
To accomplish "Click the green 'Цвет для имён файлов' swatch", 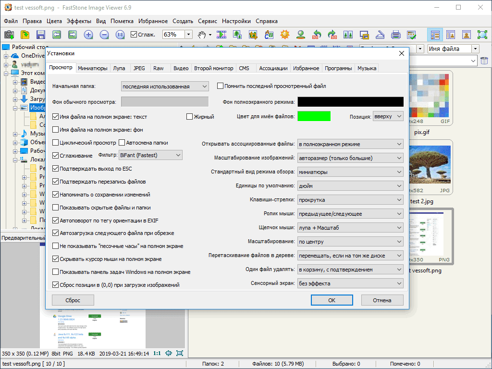I will (314, 116).
